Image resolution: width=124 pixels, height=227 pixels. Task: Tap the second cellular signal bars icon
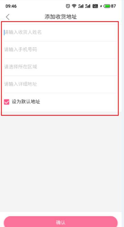[88, 6]
